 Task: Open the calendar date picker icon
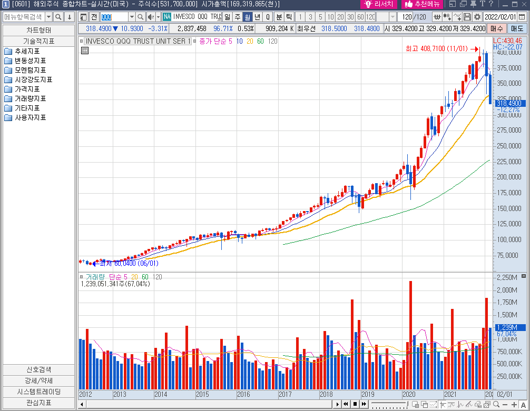click(522, 17)
